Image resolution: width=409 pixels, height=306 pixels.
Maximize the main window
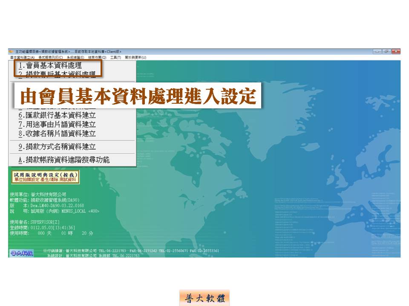coord(386,51)
